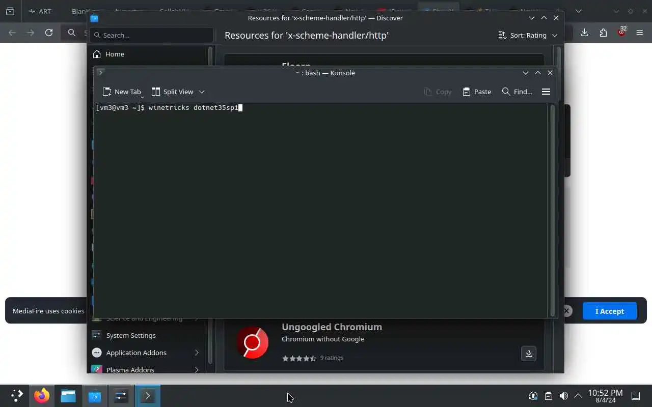Viewport: 652px width, 407px height.
Task: Click the Show Desktop button in the panel
Action: pos(636,396)
